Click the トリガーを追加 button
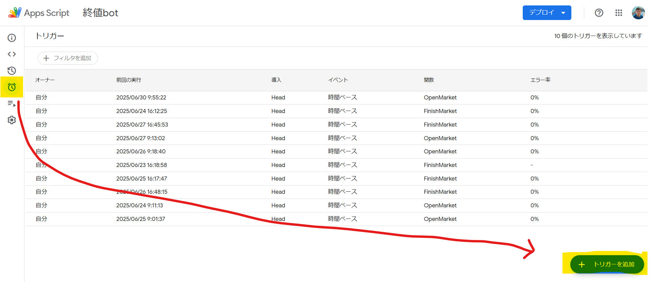 pyautogui.click(x=607, y=264)
